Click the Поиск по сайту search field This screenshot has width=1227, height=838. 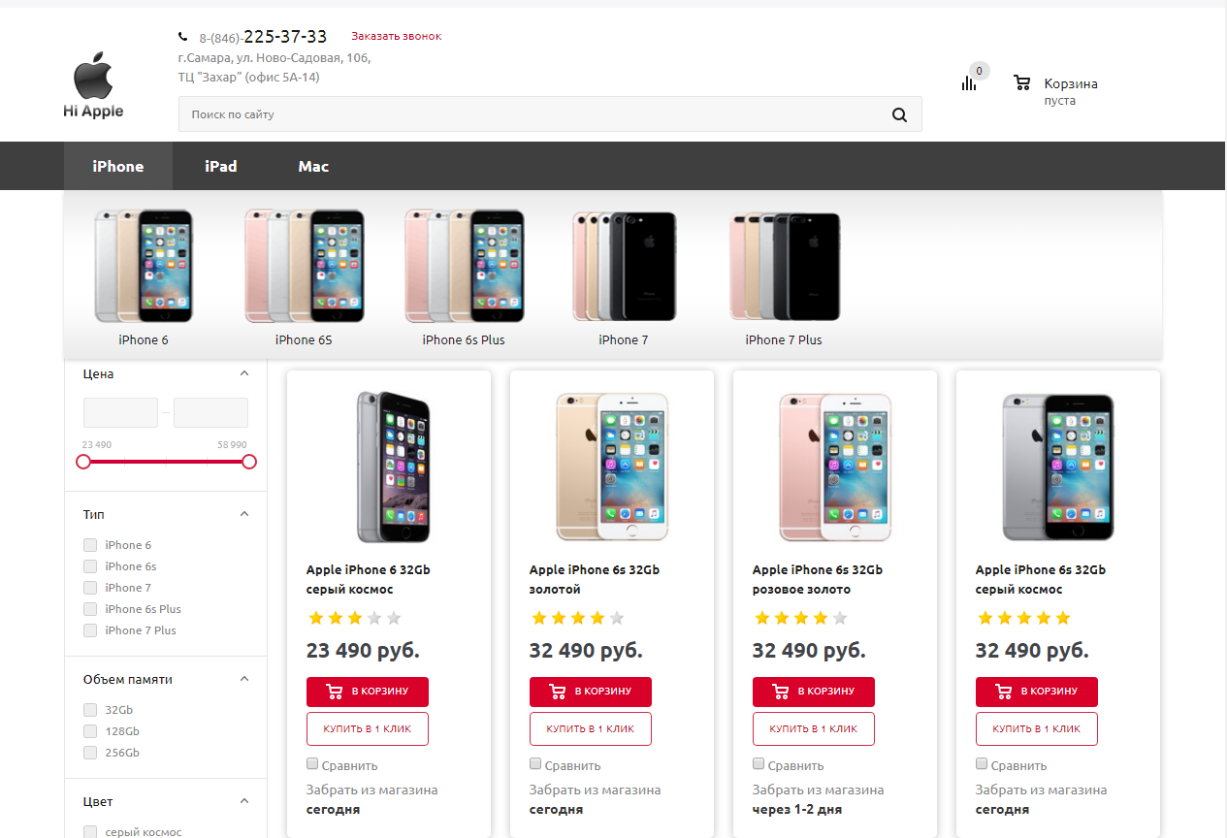click(x=533, y=114)
